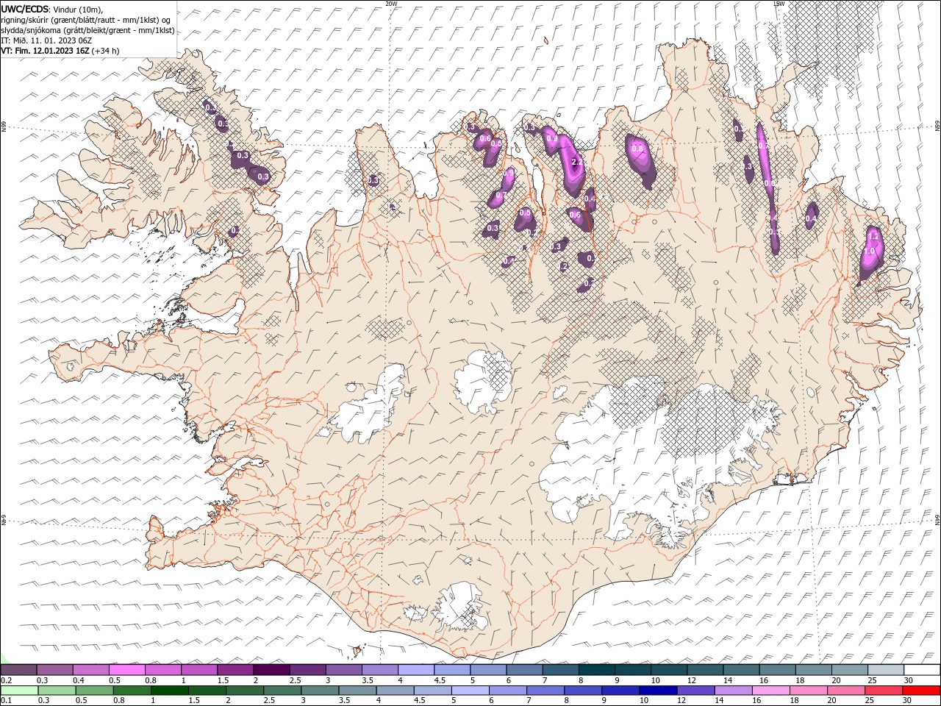Image resolution: width=941 pixels, height=706 pixels.
Task: Click the bright red swatch ending the rain legend
Action: 922,691
